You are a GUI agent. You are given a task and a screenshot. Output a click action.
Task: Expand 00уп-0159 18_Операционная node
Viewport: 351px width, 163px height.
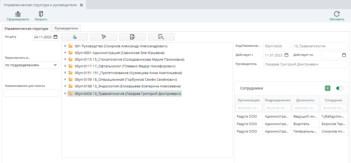coord(65,79)
